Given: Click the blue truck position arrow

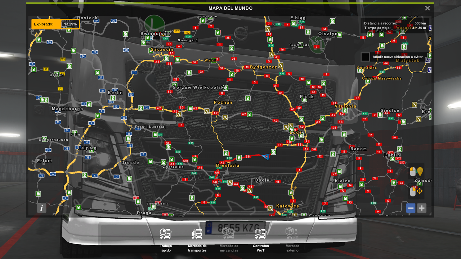Looking at the screenshot, I should tap(266, 156).
